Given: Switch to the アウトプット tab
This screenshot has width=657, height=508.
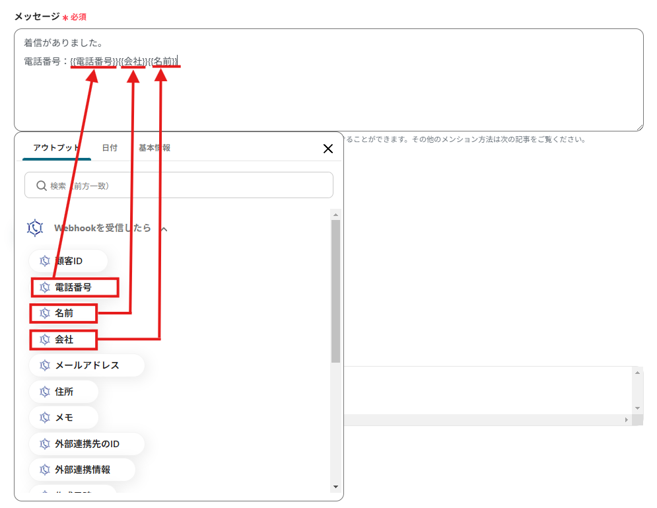Looking at the screenshot, I should pyautogui.click(x=57, y=148).
